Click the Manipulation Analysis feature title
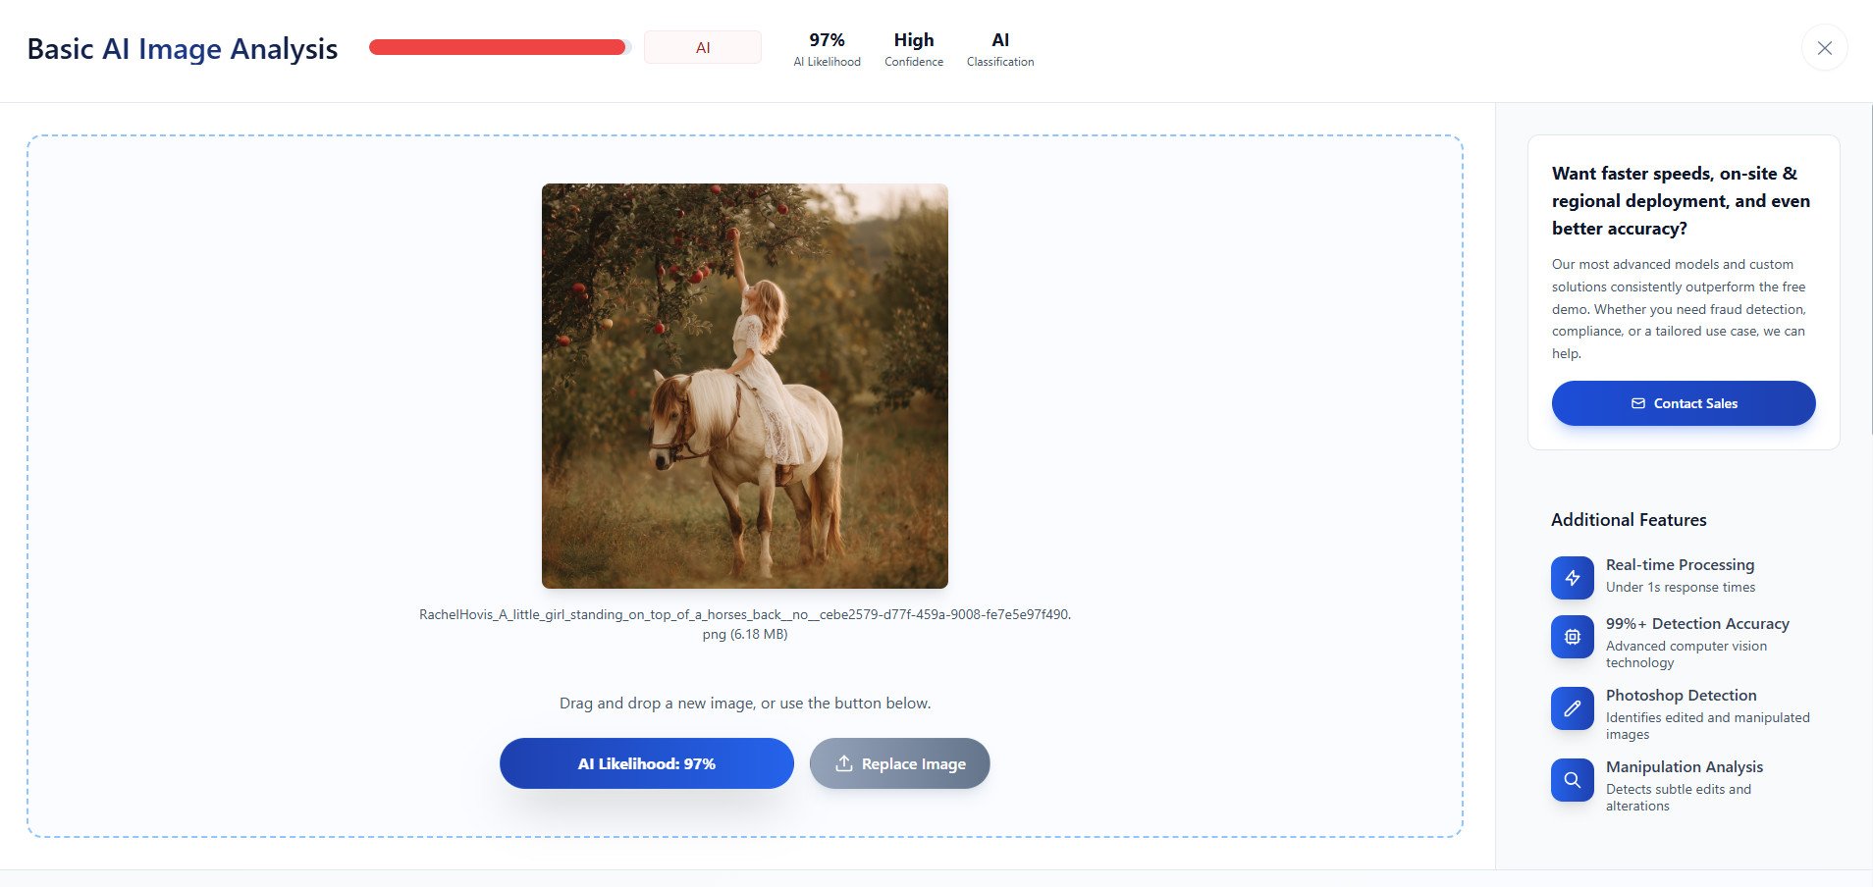 point(1684,767)
